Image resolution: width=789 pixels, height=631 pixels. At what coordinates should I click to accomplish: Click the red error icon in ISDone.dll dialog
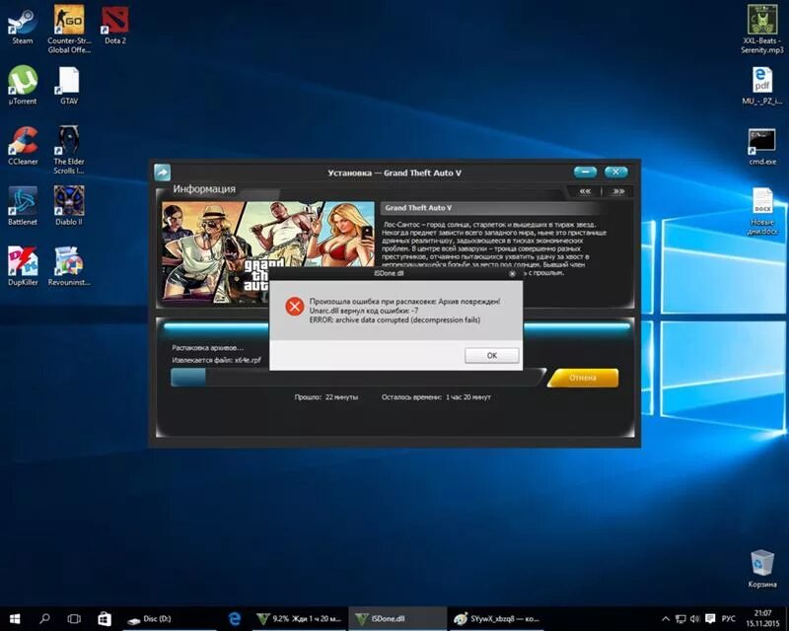(294, 306)
